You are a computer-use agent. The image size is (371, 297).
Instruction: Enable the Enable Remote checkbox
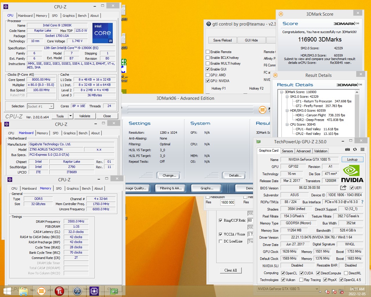coord(208,52)
